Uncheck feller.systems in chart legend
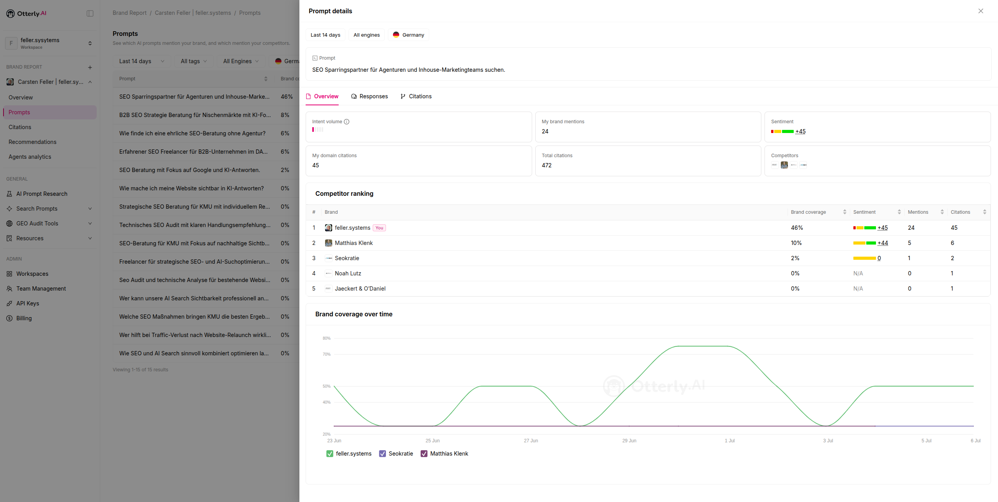This screenshot has width=998, height=502. coord(330,454)
